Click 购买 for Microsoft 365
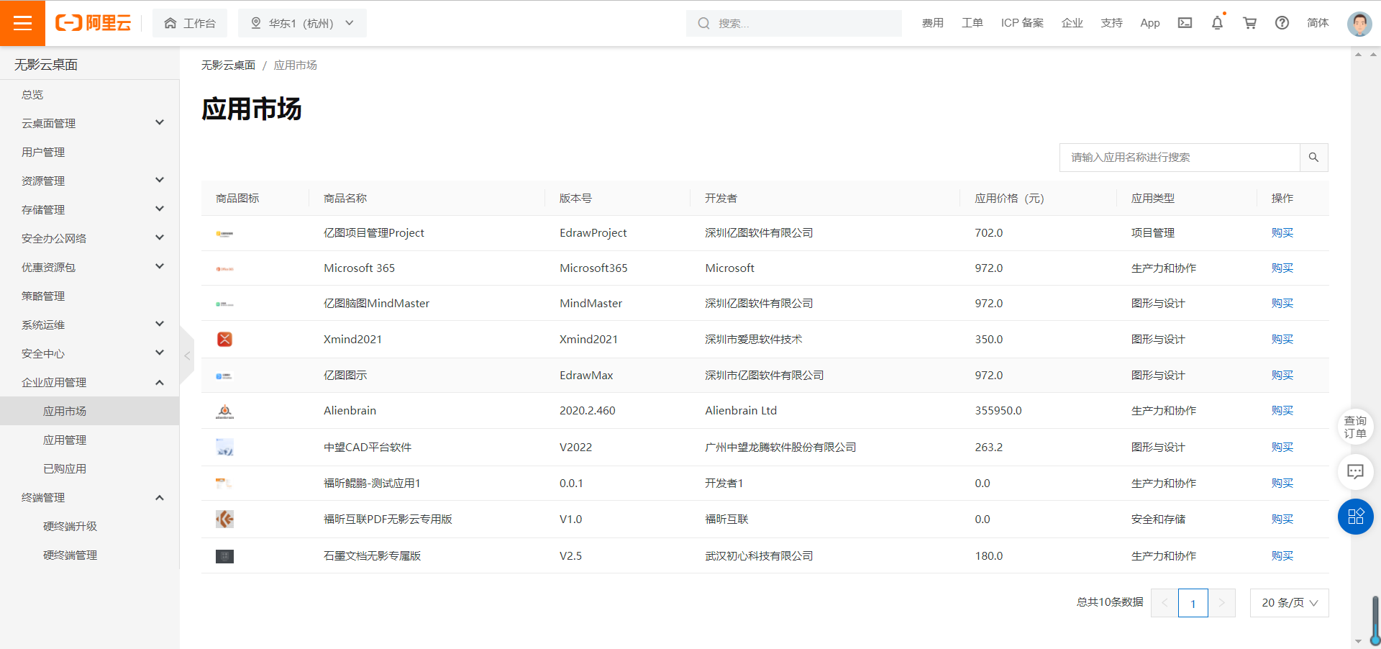The image size is (1381, 649). [x=1282, y=268]
